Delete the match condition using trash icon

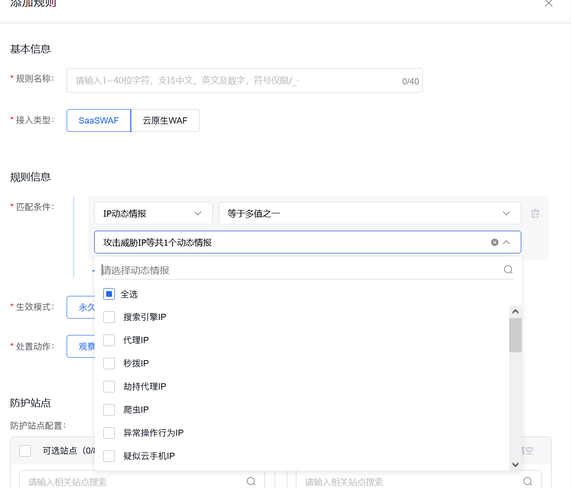tap(535, 213)
